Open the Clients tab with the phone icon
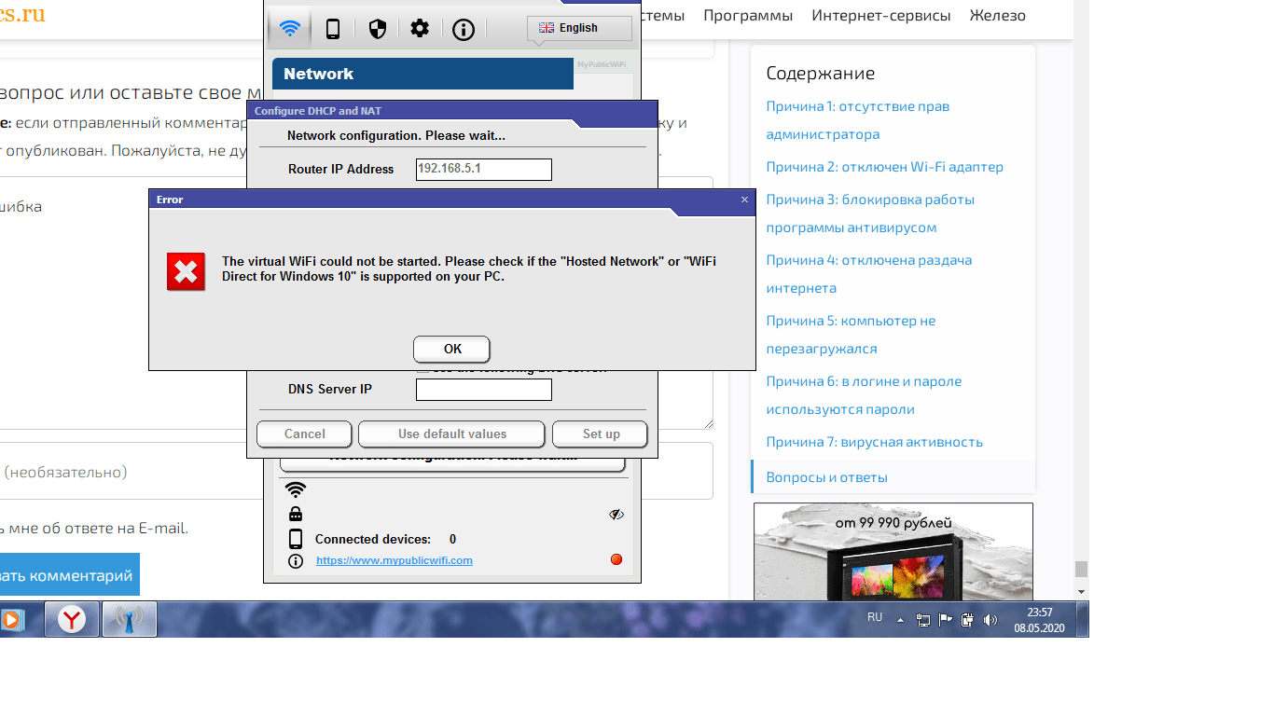 [333, 29]
